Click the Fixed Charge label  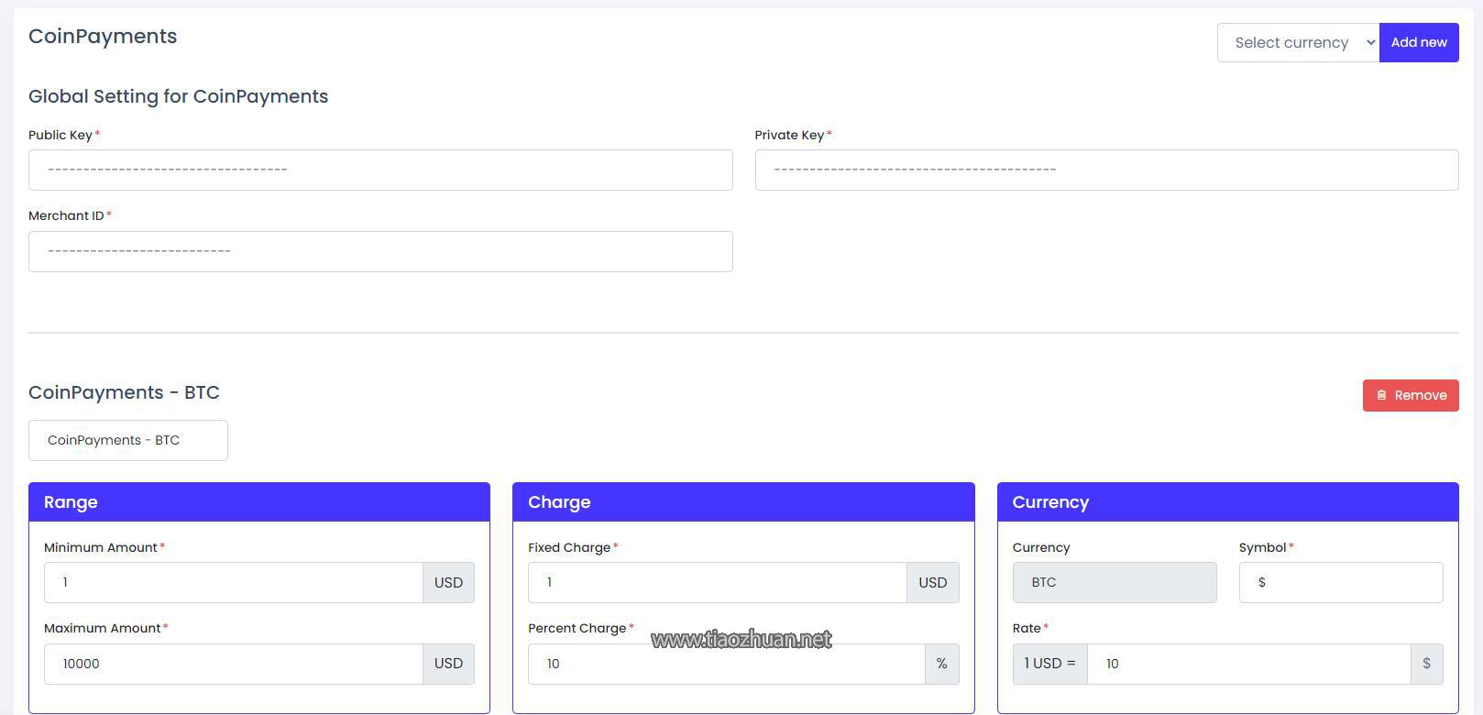(569, 547)
